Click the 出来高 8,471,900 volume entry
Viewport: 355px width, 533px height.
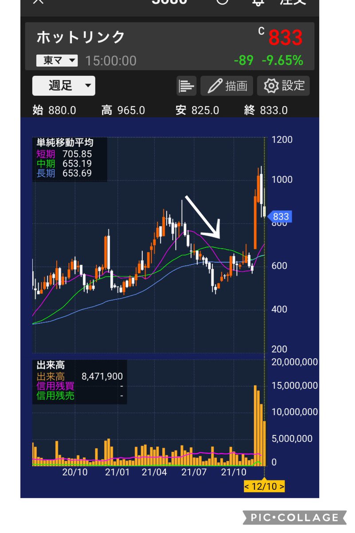click(x=79, y=377)
